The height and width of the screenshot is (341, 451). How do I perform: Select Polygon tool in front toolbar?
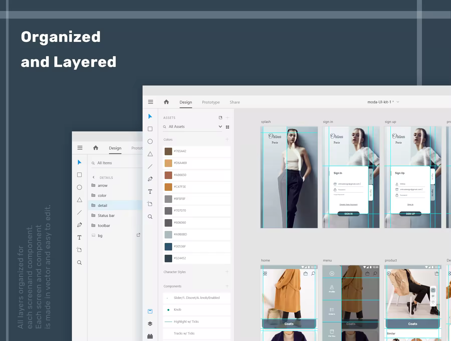150,154
